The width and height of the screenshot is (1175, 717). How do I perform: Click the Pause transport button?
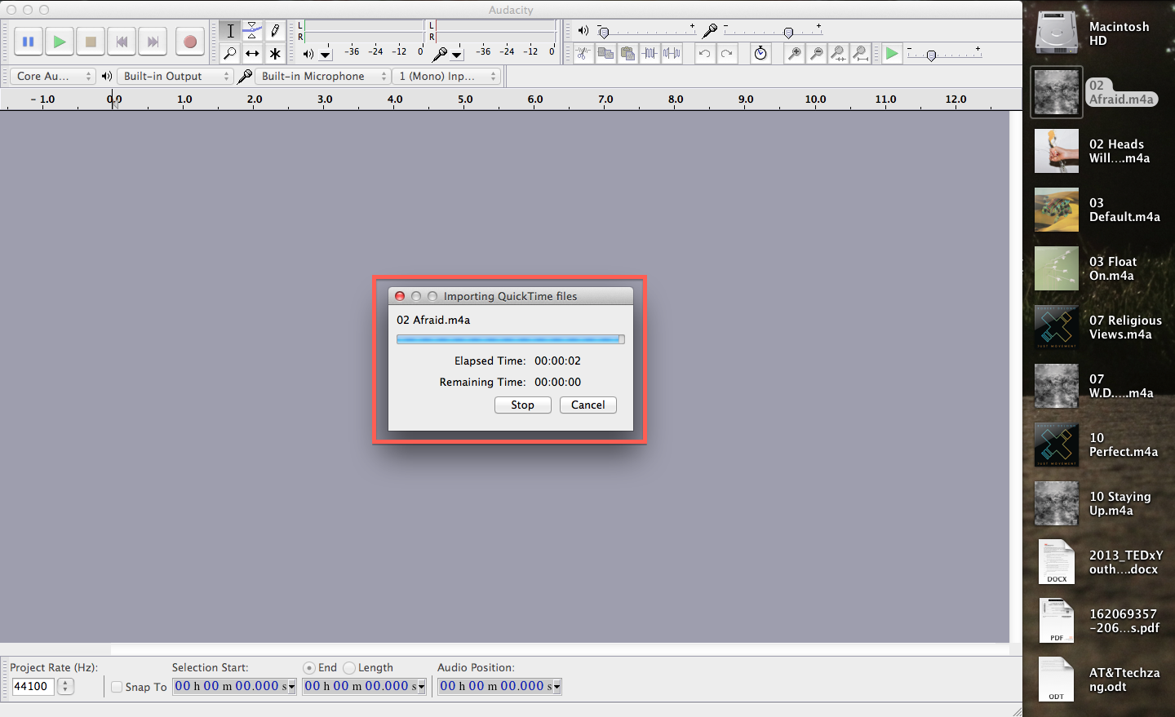point(29,42)
